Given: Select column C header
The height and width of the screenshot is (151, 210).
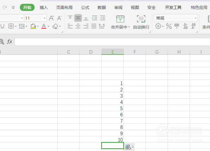Looking at the screenshot, I should (69, 52).
